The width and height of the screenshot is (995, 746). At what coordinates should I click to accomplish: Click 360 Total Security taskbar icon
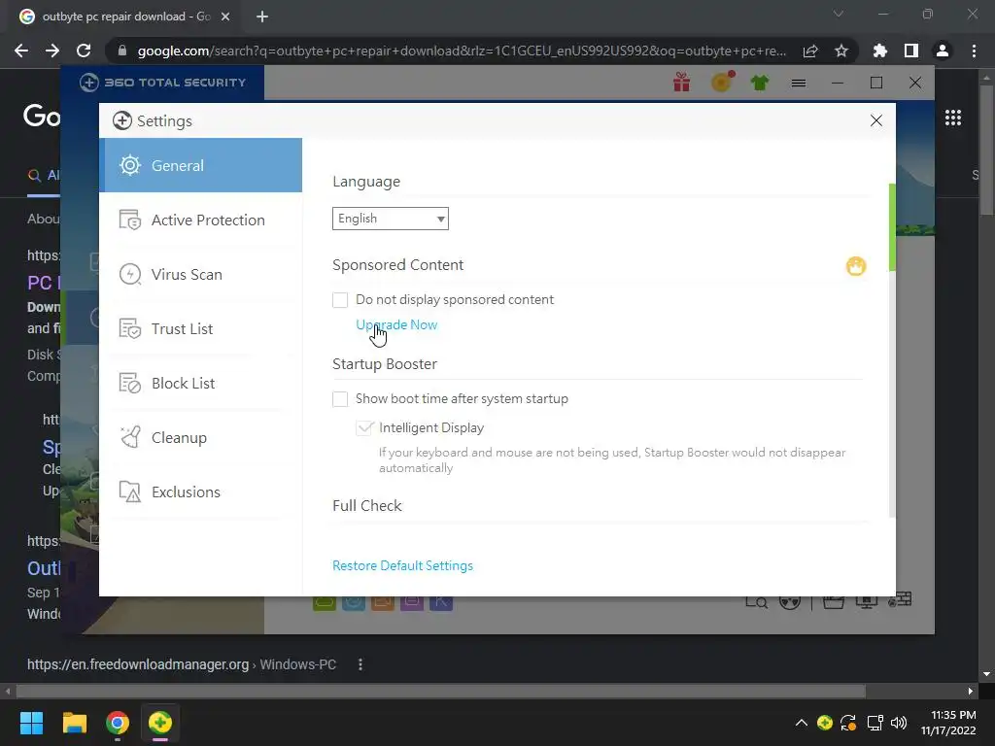click(x=160, y=723)
